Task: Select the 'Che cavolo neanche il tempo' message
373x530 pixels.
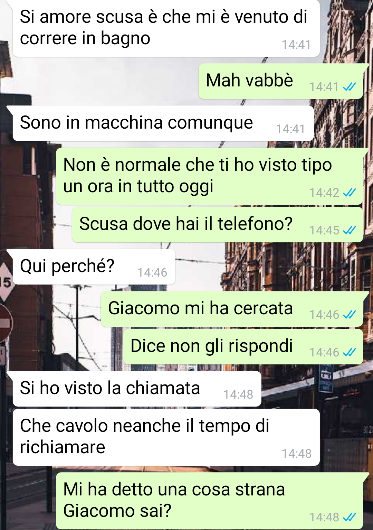Action: click(166, 437)
